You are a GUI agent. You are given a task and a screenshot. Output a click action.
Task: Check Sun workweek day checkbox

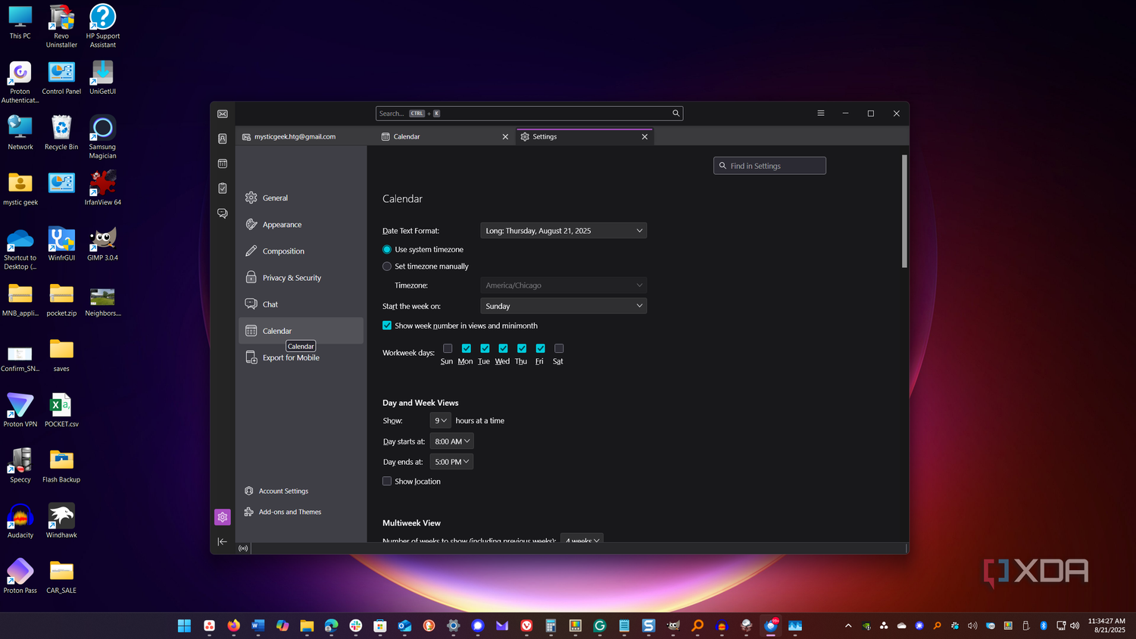coord(448,348)
